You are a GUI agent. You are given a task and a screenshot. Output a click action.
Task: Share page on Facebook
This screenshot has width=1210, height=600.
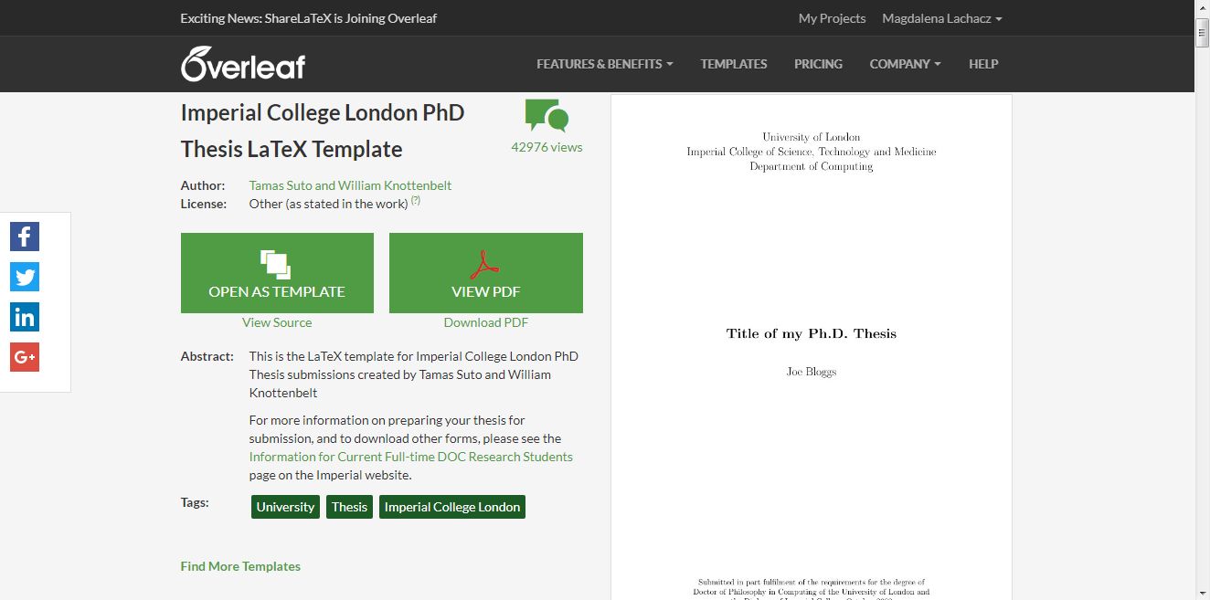tap(25, 237)
